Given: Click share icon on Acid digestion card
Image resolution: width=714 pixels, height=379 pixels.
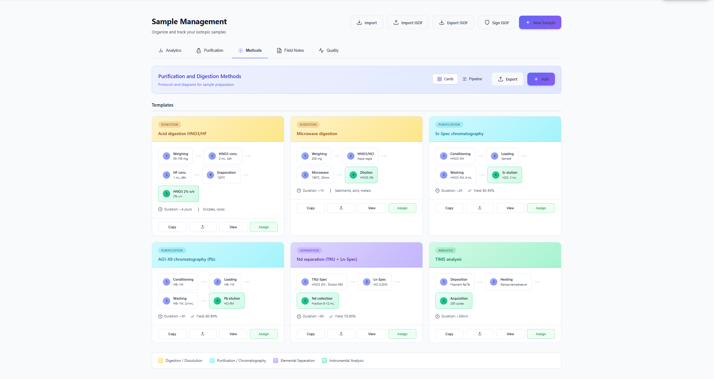Looking at the screenshot, I should 203,227.
